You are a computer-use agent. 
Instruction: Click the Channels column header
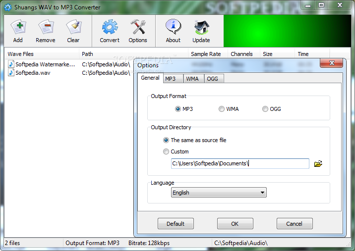(243, 54)
